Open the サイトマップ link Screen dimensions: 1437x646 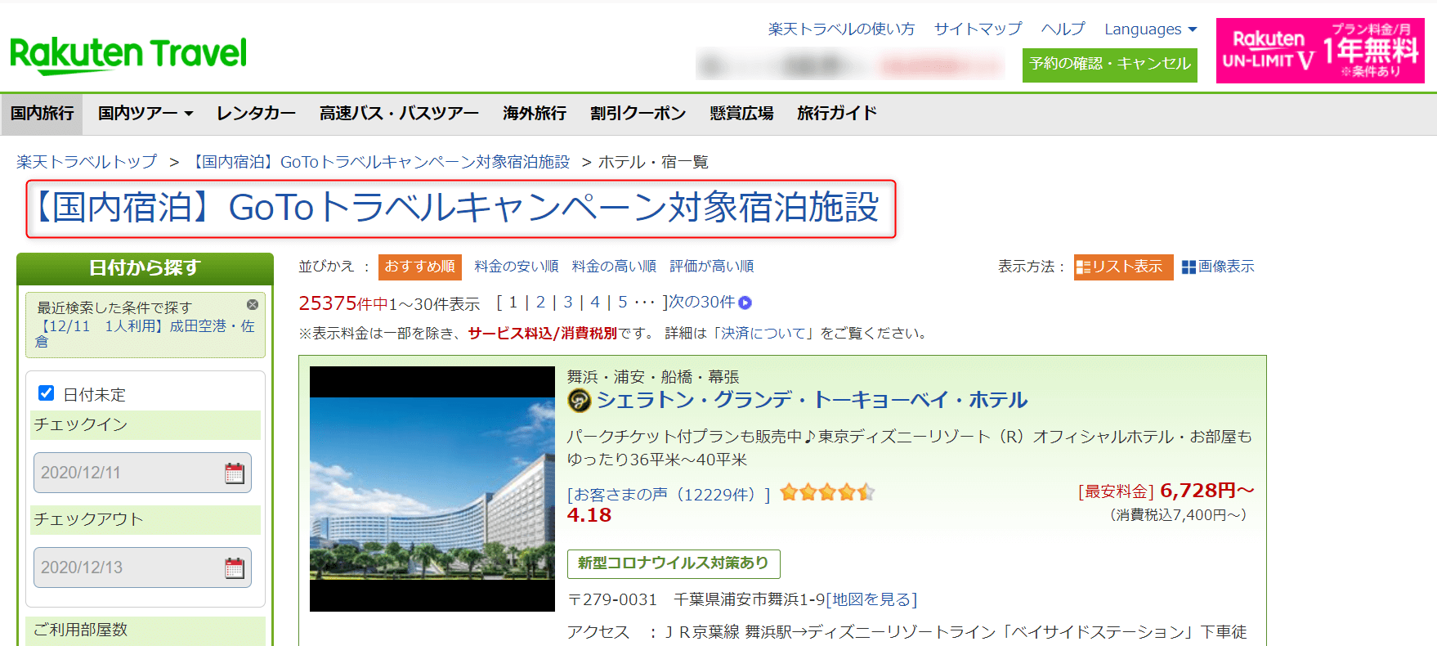[978, 29]
